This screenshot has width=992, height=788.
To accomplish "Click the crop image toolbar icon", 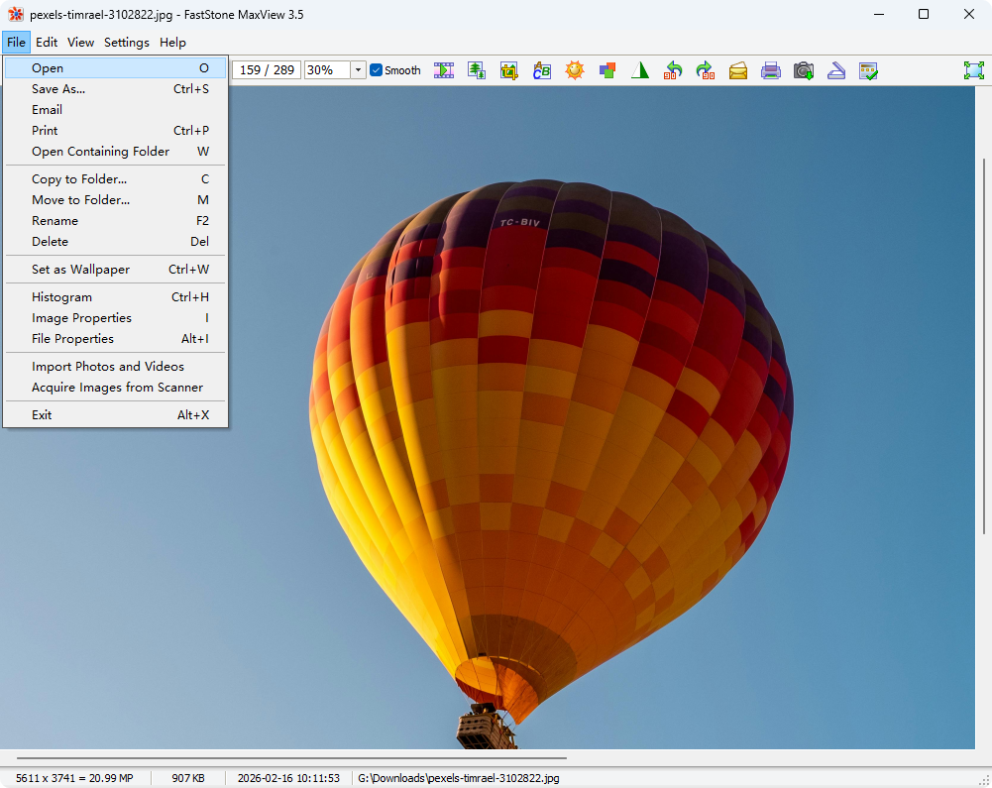I will click(x=509, y=70).
